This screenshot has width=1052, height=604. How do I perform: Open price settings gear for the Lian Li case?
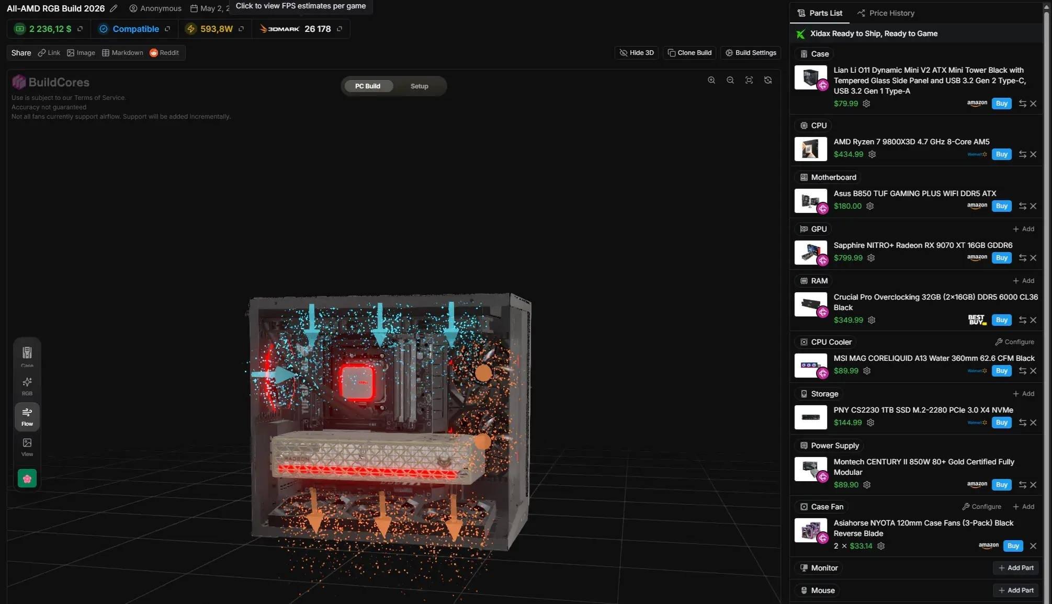866,104
